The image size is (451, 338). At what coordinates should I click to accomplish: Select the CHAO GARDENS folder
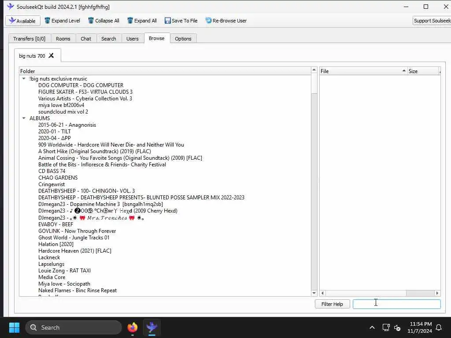(x=58, y=178)
